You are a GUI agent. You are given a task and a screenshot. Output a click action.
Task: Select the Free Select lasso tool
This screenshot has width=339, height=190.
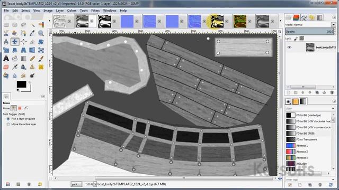23,25
